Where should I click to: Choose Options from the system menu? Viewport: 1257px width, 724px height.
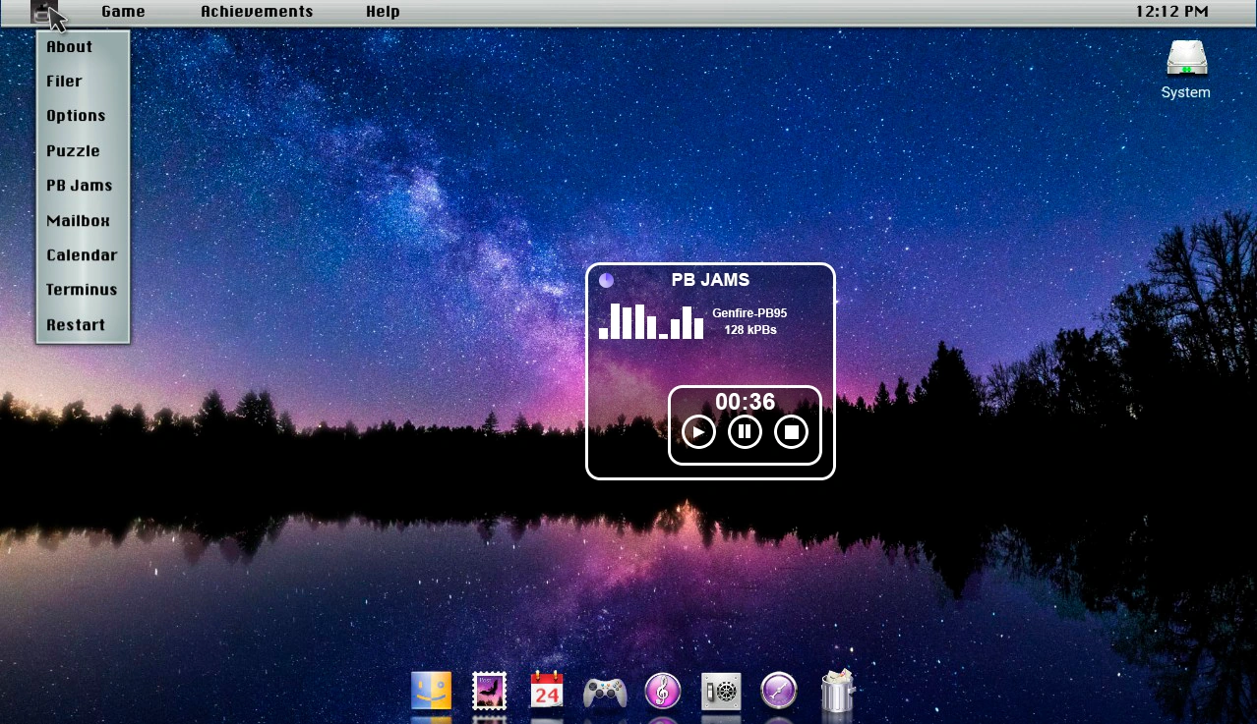(x=76, y=116)
